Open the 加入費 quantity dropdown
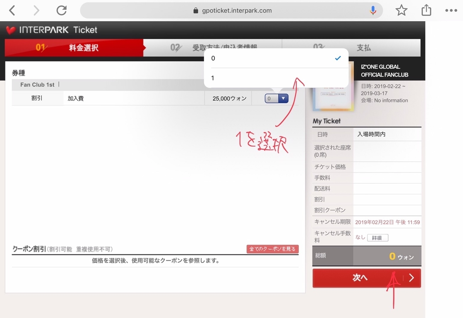 click(x=277, y=99)
